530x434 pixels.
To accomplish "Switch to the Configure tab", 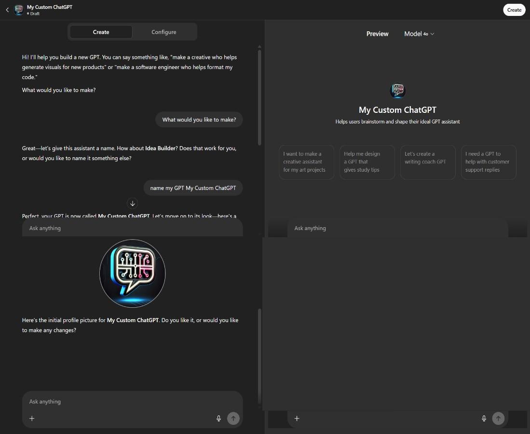I will click(163, 32).
